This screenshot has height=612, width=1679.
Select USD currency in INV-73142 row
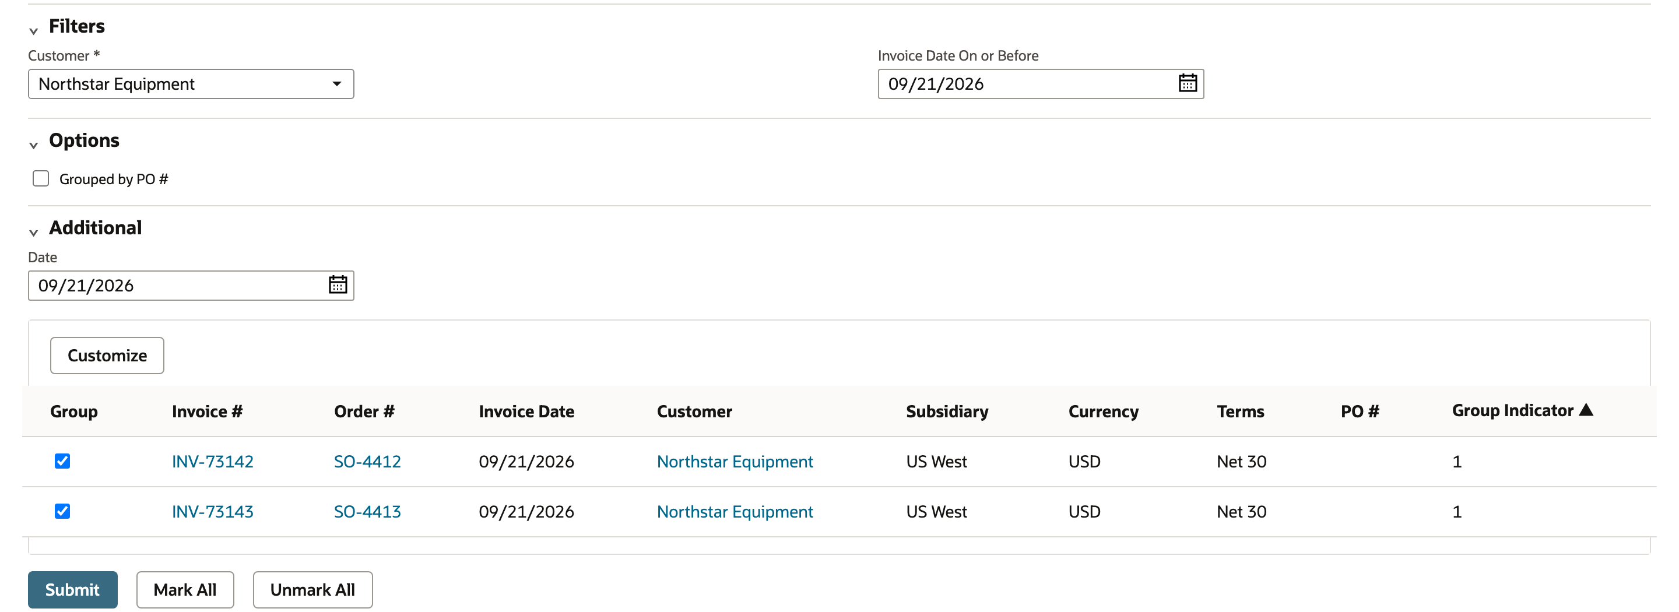click(1084, 462)
